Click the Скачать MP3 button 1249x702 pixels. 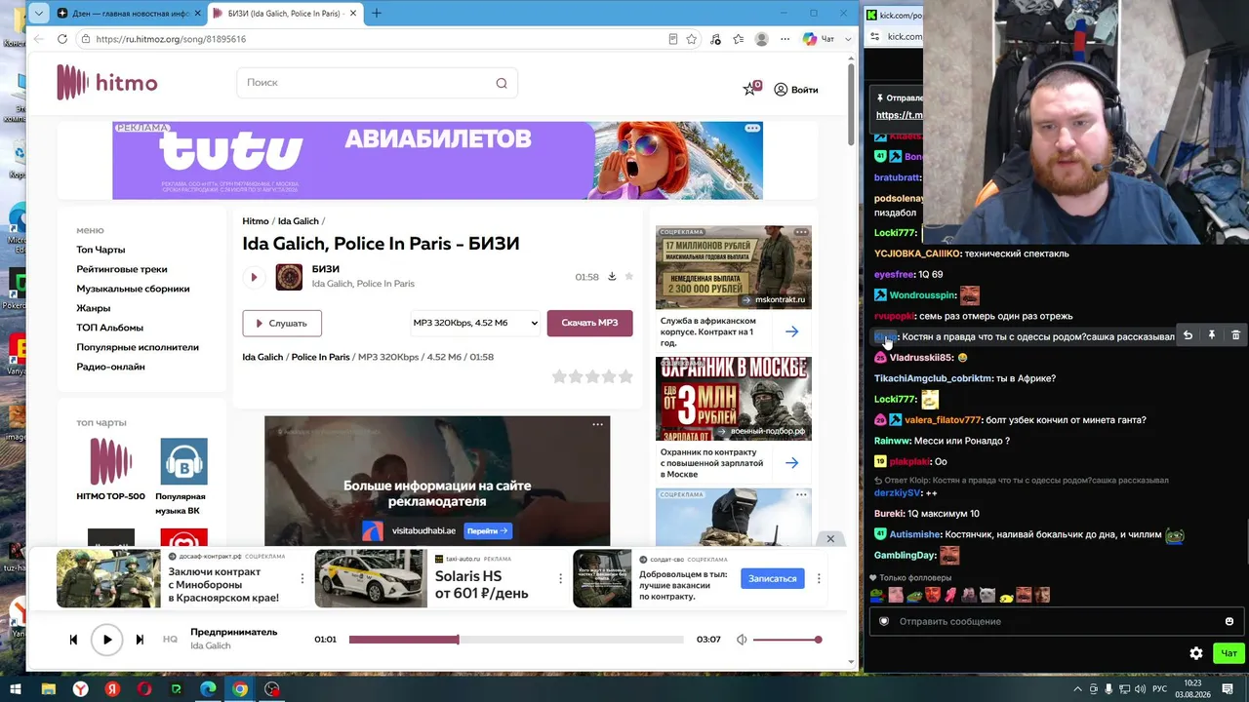pos(589,323)
